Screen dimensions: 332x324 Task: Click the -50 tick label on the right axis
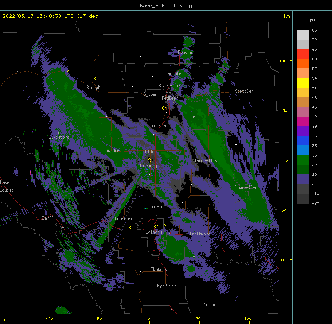[x=283, y=210]
